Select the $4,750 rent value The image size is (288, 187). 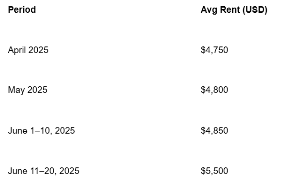pyautogui.click(x=214, y=50)
